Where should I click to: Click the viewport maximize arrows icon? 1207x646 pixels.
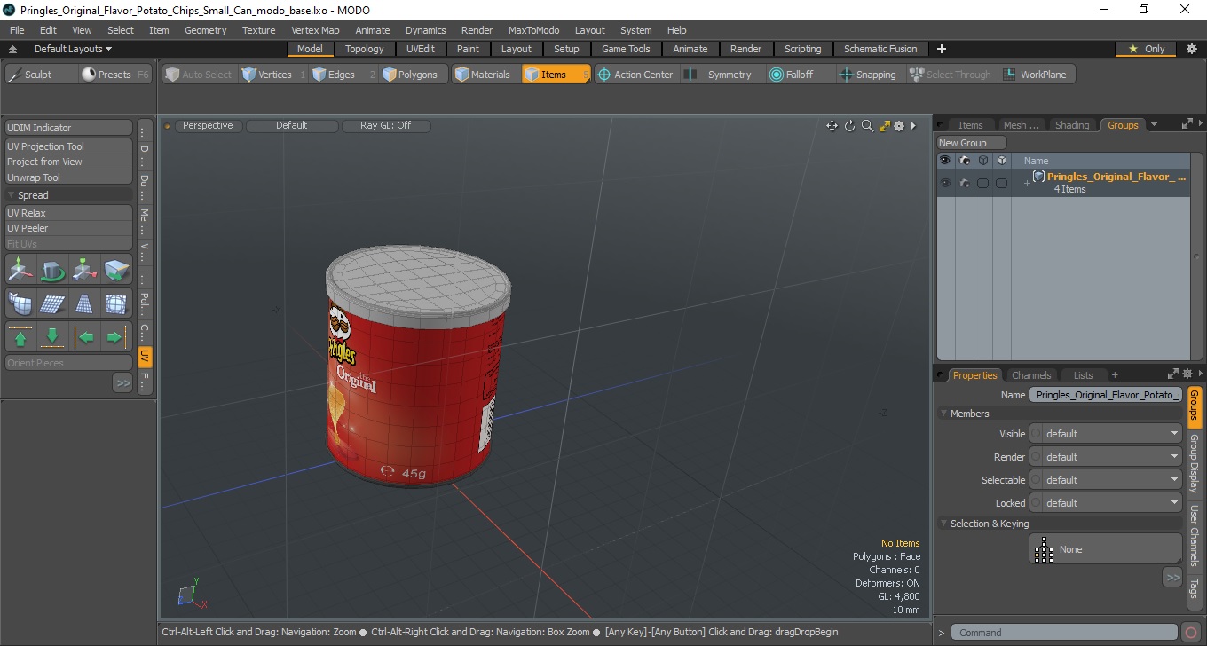click(884, 126)
